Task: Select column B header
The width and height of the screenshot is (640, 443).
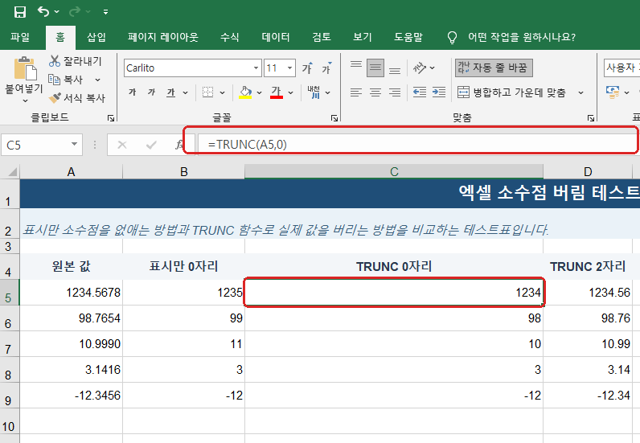Action: pos(183,171)
